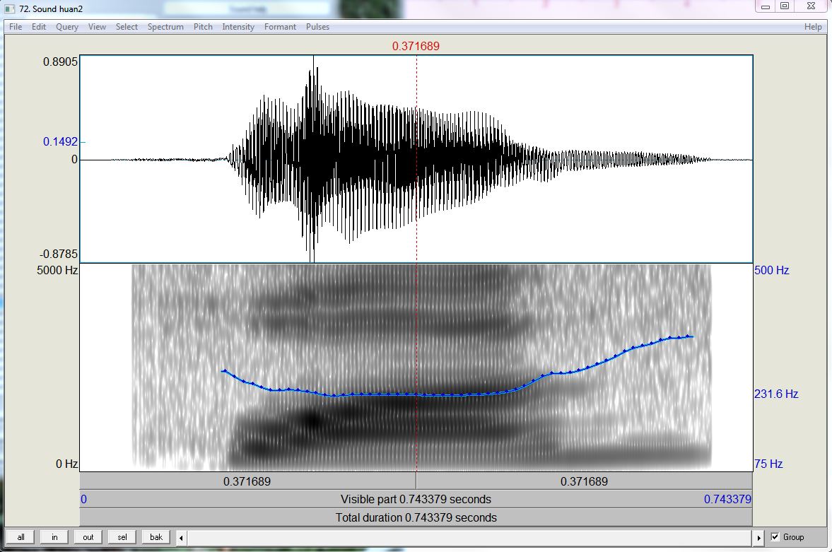Click the -0.8785 amplitude minimum label
This screenshot has width=832, height=552.
(x=59, y=254)
